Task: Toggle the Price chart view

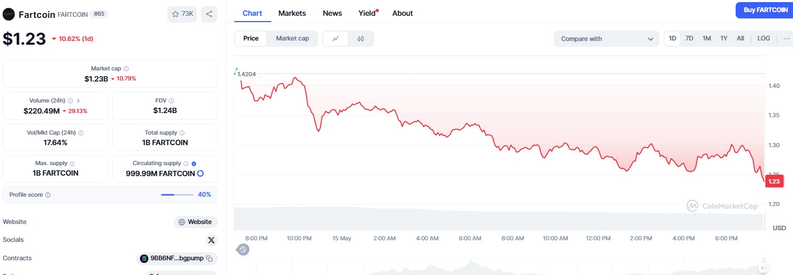Action: pos(251,38)
